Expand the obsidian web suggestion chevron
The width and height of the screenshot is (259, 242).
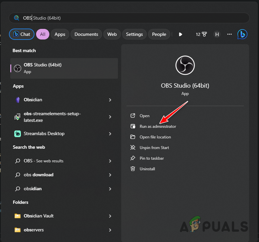click(x=110, y=189)
